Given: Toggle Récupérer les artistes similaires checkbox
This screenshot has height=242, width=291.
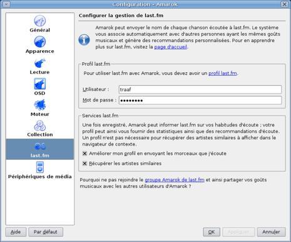Looking at the screenshot, I should pos(84,164).
